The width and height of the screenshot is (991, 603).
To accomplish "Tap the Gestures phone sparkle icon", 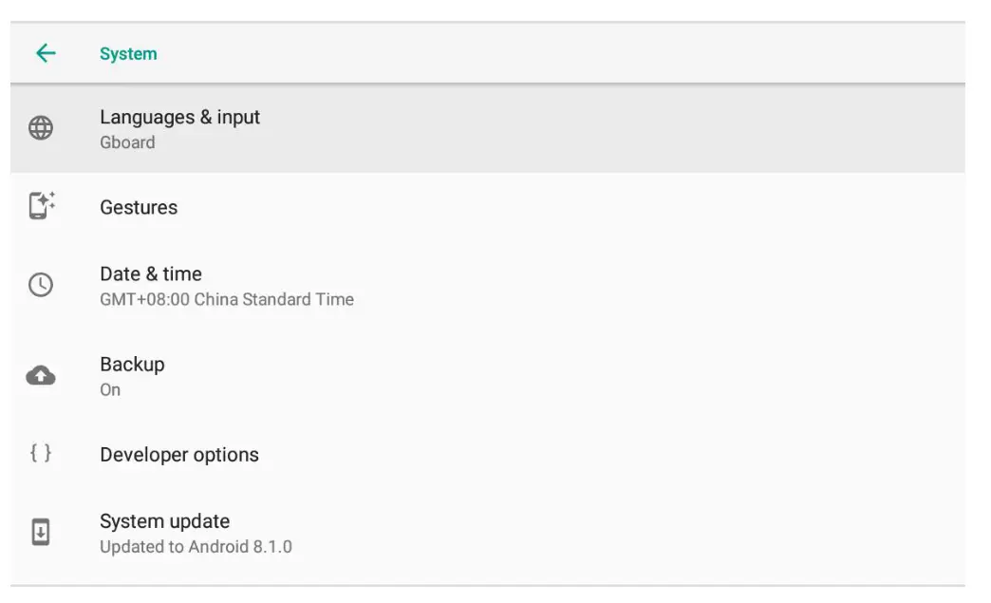I will coord(41,206).
